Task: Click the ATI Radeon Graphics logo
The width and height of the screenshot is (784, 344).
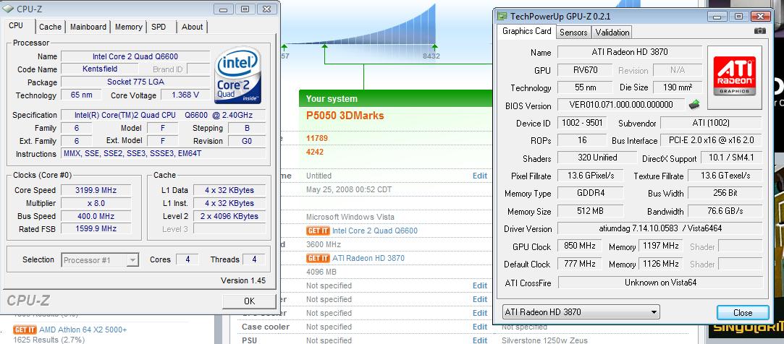Action: [735, 77]
